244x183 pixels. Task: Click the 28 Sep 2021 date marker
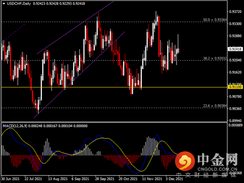104,179
